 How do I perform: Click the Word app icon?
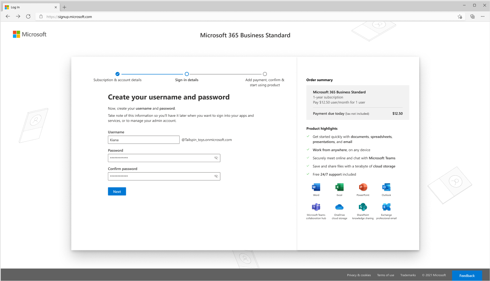tap(316, 187)
